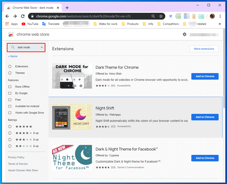The height and width of the screenshot is (184, 227).
Task: Click the Chrome Web Store rainbow logo
Action: (11, 34)
